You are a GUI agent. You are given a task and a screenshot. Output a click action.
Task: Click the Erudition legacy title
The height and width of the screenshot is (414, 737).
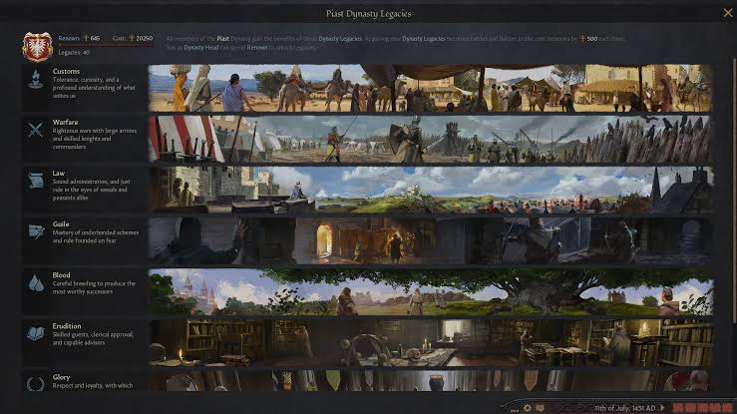pyautogui.click(x=67, y=326)
